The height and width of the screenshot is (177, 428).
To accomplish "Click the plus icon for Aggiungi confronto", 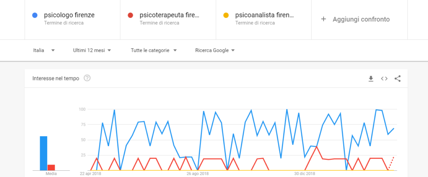I will click(x=324, y=19).
